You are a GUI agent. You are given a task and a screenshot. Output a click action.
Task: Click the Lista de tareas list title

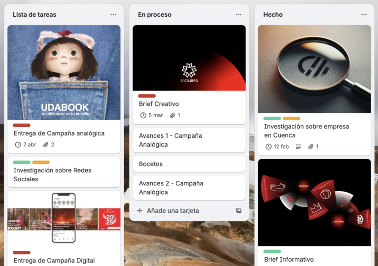click(34, 15)
